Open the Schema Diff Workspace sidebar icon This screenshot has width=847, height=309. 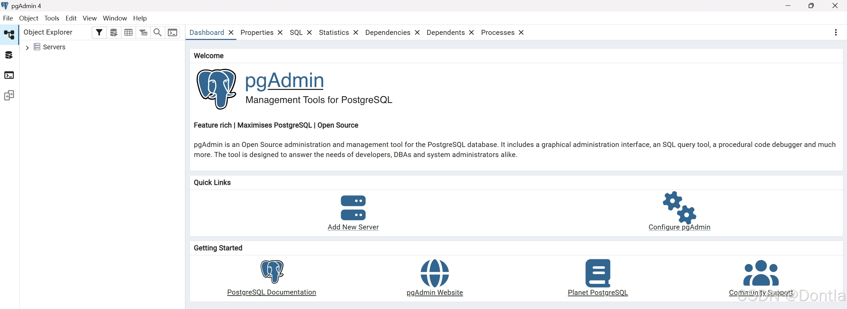[x=9, y=96]
